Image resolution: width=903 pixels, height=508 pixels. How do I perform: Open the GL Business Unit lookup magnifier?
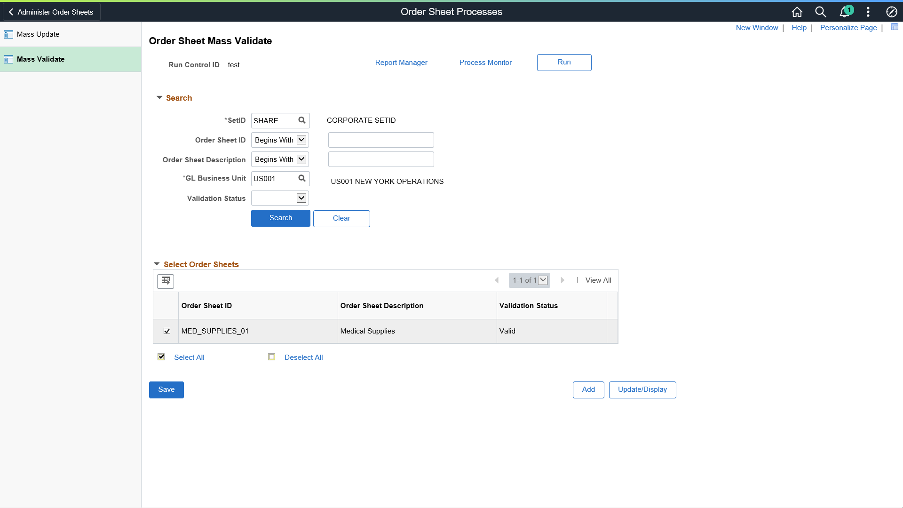click(x=302, y=178)
